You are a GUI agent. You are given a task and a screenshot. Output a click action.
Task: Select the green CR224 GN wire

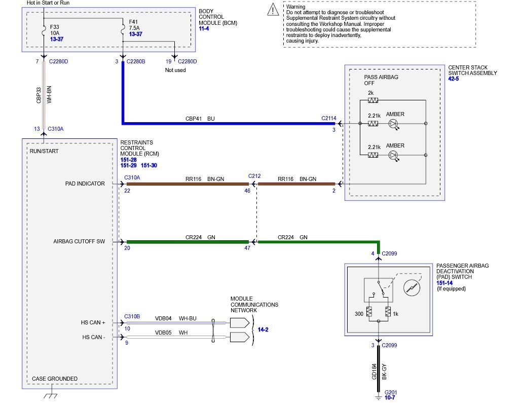[188, 242]
